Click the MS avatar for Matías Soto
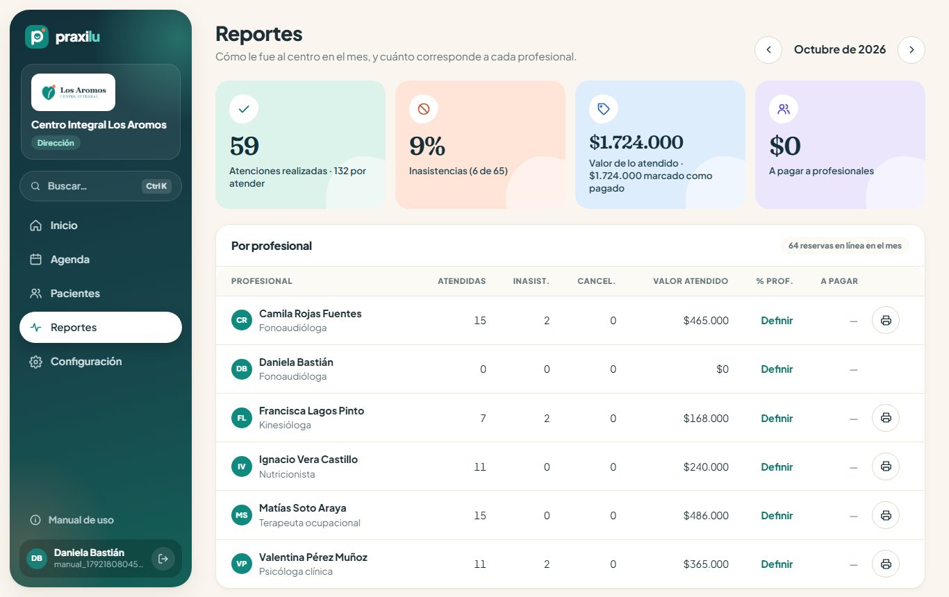 tap(242, 515)
